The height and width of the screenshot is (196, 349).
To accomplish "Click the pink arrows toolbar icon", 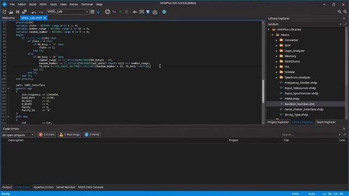I will [114, 12].
